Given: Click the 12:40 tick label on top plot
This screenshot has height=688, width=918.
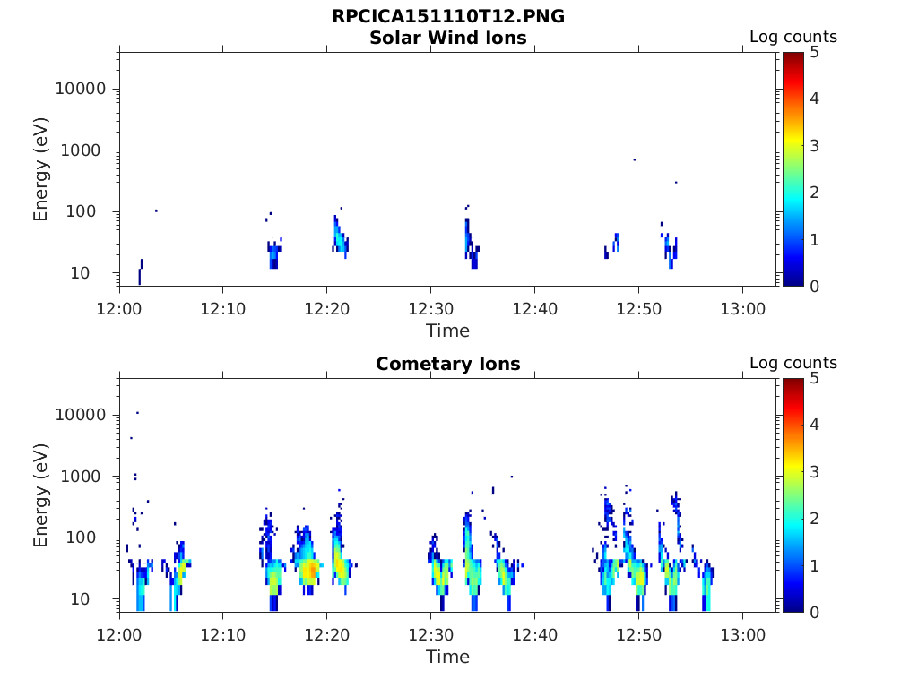Looking at the screenshot, I should point(534,309).
